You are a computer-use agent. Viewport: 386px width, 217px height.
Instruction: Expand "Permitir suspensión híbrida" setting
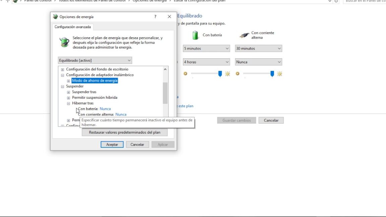69,97
